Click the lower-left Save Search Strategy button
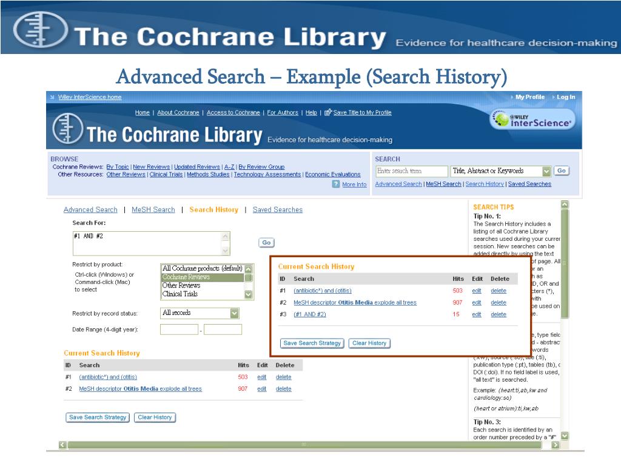 coord(98,417)
